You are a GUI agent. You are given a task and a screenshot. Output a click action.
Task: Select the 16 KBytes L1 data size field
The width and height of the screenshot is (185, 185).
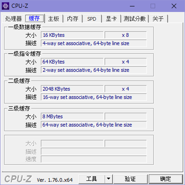(72, 35)
